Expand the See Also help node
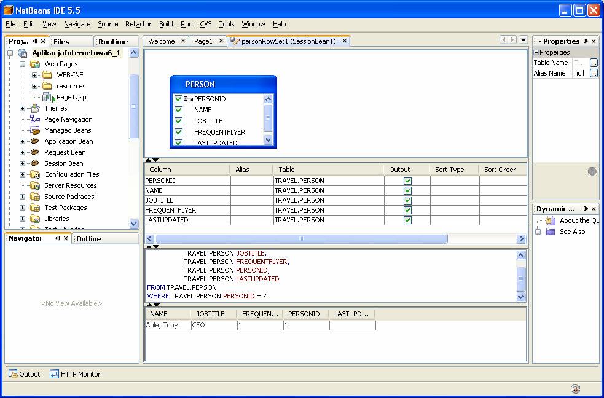This screenshot has width=604, height=398. tap(538, 232)
